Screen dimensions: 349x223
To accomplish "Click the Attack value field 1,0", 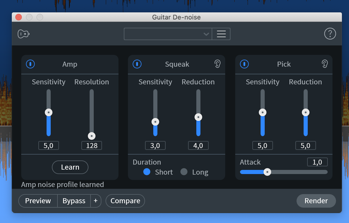I will (317, 162).
